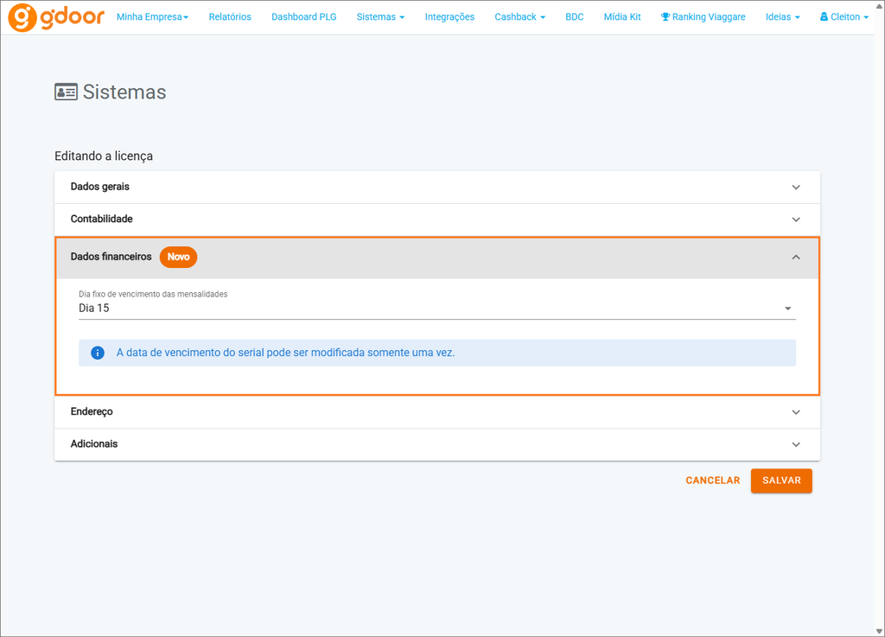Expand the Contabilidade section chevron
This screenshot has width=885, height=637.
[x=796, y=220]
